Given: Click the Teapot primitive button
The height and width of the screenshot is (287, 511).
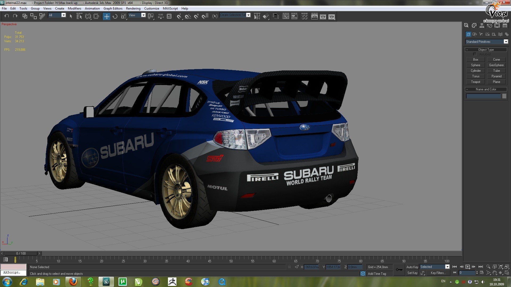Looking at the screenshot, I should pyautogui.click(x=476, y=82).
